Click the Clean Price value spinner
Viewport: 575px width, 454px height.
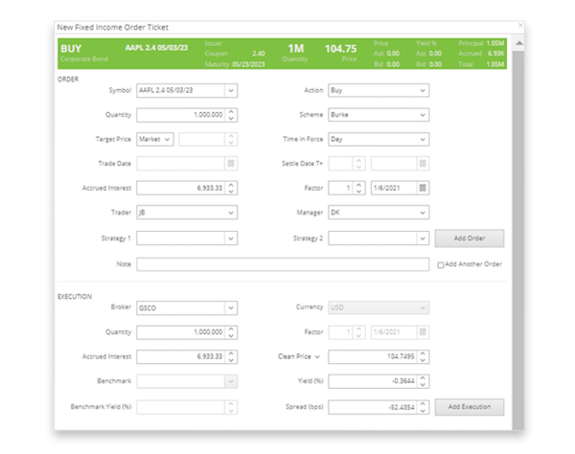click(423, 356)
